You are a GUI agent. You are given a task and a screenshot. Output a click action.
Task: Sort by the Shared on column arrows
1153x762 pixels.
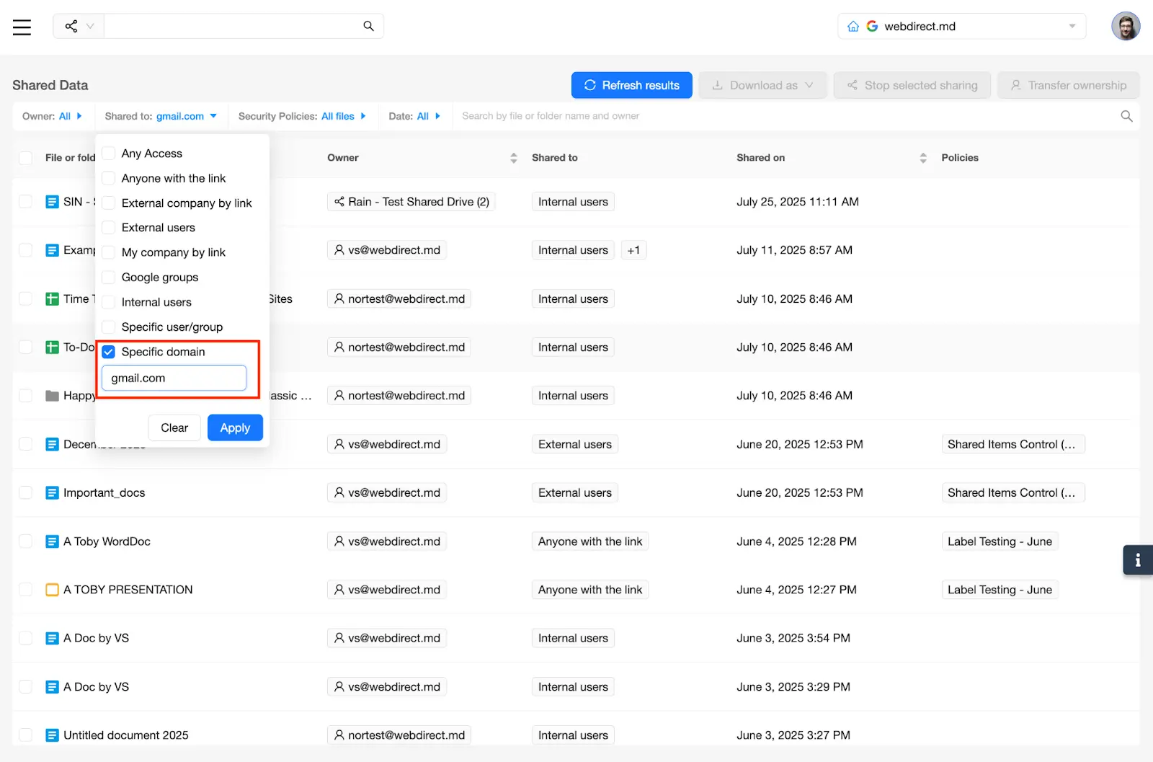[923, 158]
